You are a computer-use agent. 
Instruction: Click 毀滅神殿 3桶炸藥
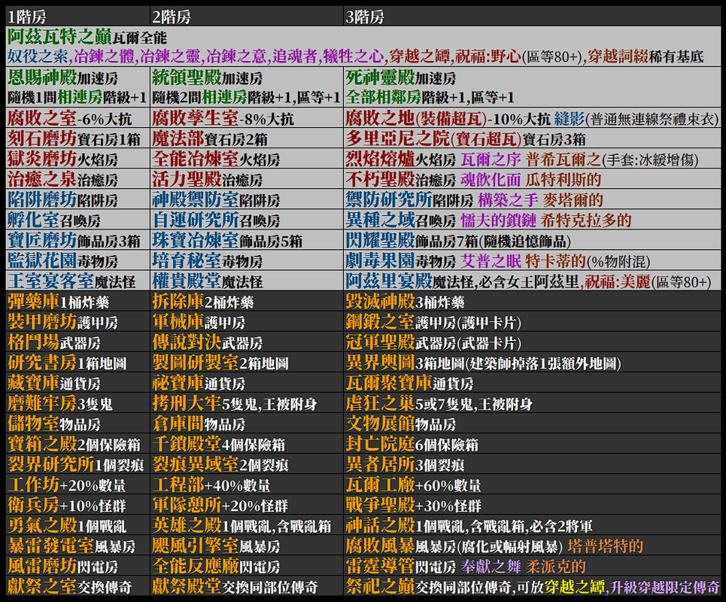tap(532, 302)
